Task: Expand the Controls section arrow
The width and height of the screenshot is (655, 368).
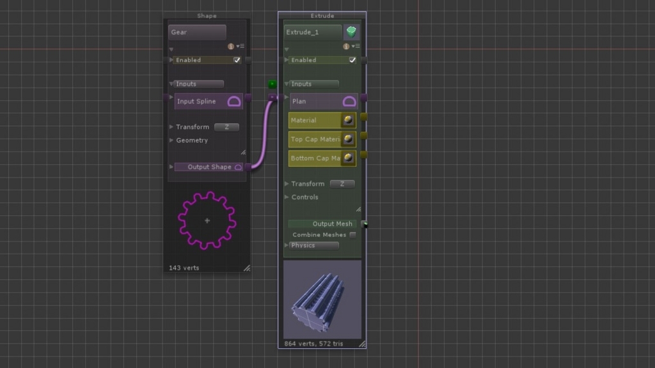Action: [287, 197]
